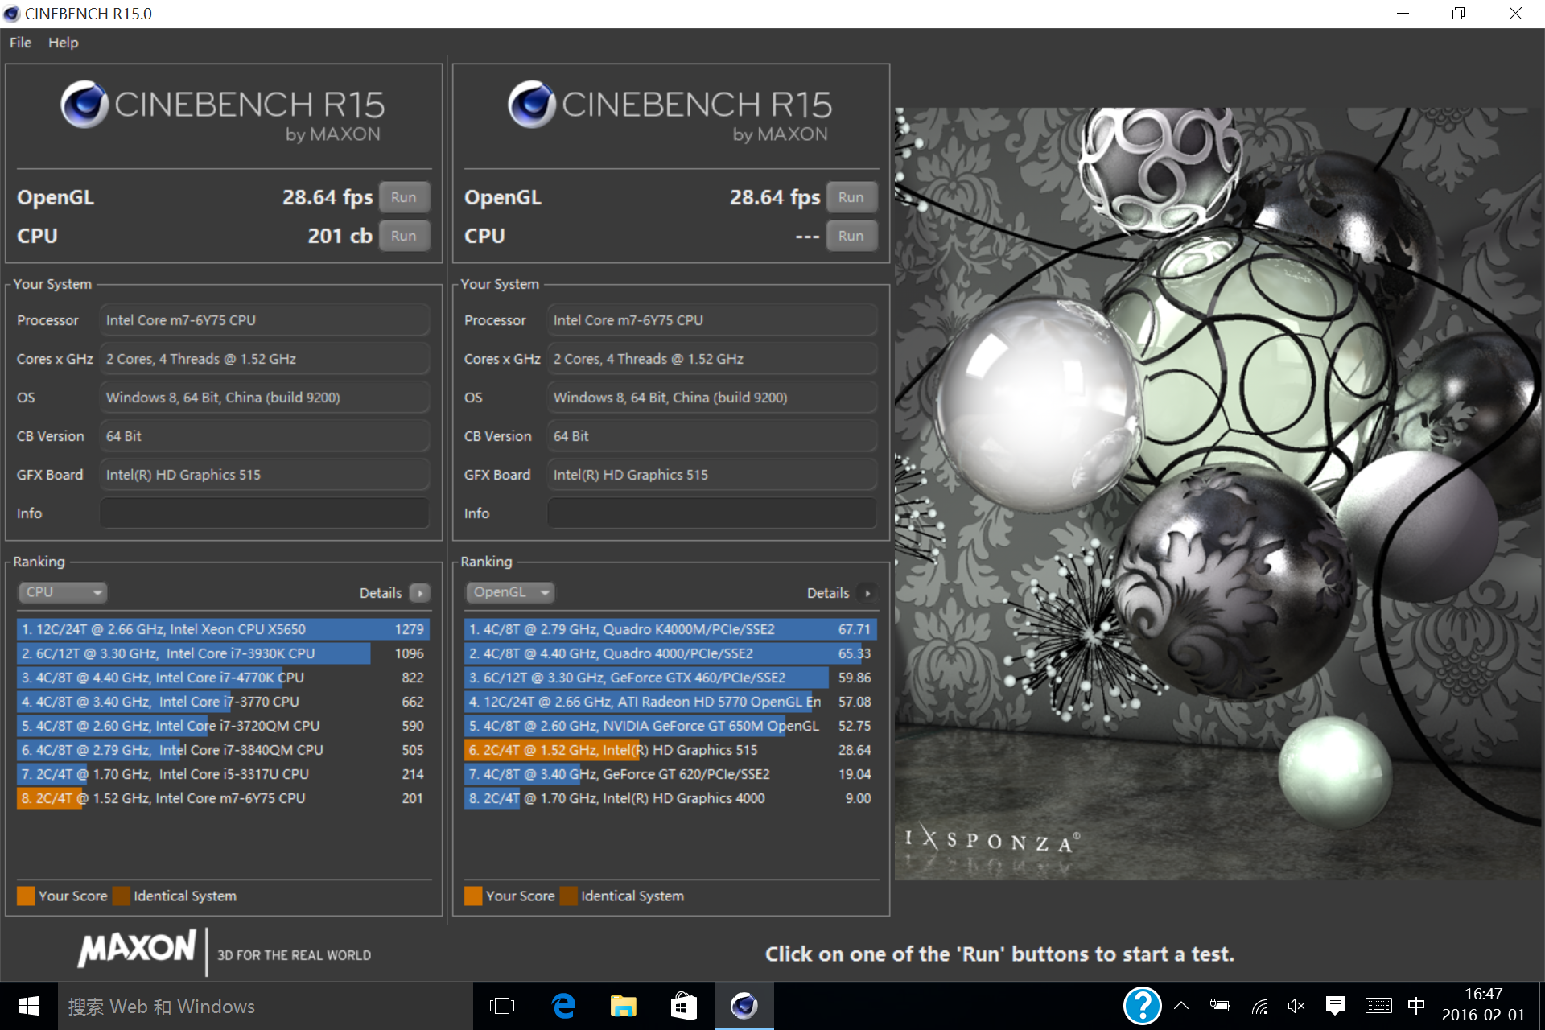Screen dimensions: 1545x1030
Task: Open the touch keyboard tray icon
Action: click(1378, 1006)
